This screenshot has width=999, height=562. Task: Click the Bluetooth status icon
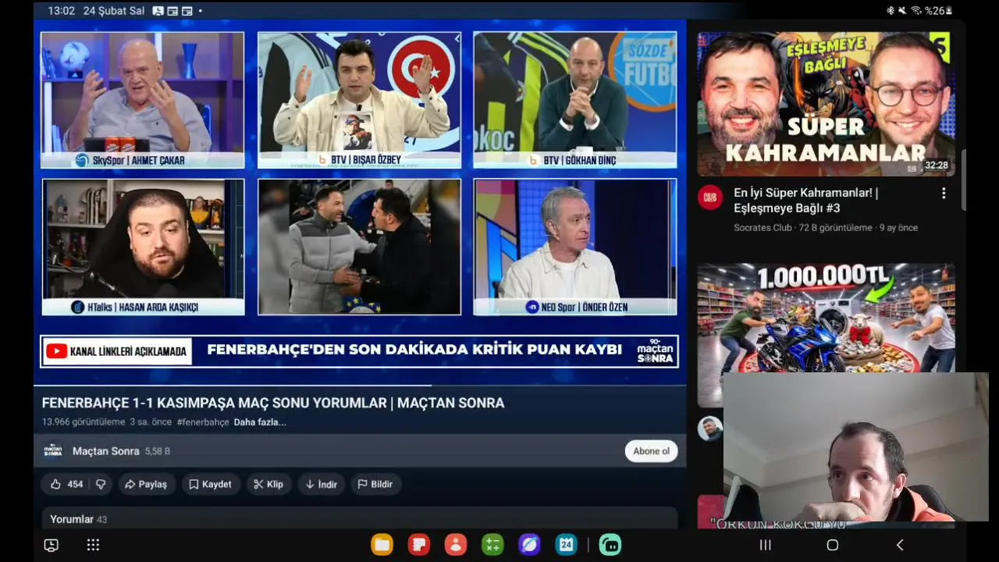891,11
